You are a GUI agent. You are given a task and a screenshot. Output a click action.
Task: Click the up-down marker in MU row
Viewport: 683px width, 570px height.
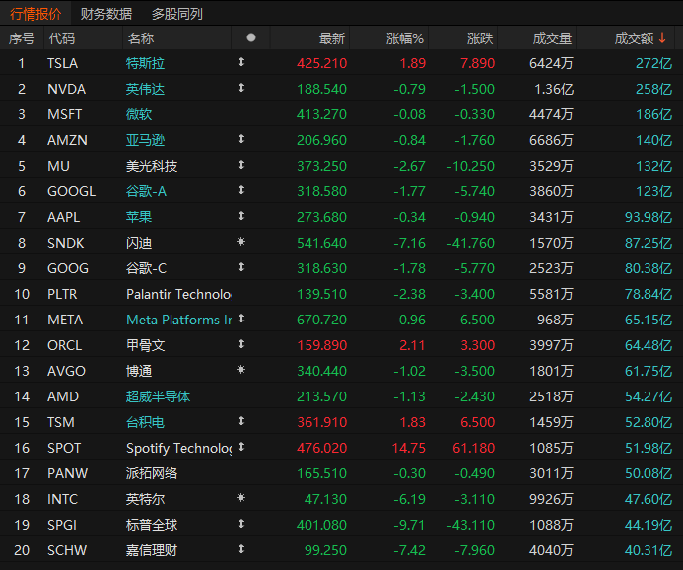pyautogui.click(x=241, y=165)
